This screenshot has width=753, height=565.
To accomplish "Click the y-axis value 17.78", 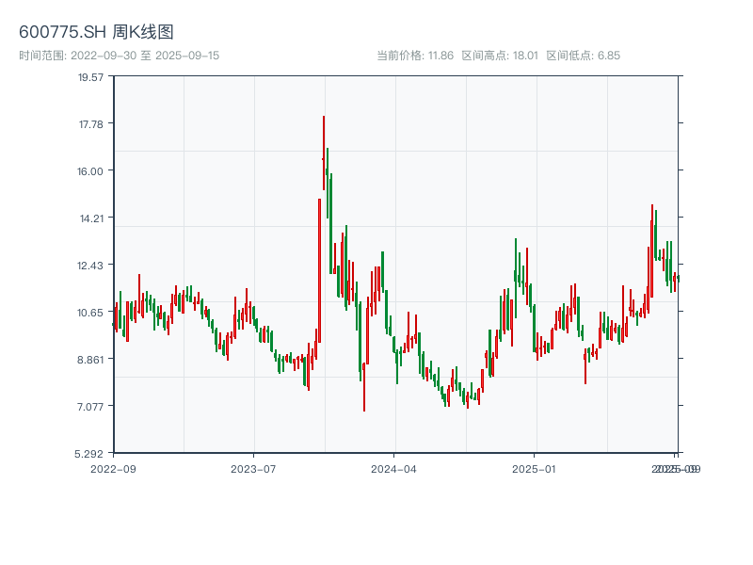I will click(x=91, y=124).
